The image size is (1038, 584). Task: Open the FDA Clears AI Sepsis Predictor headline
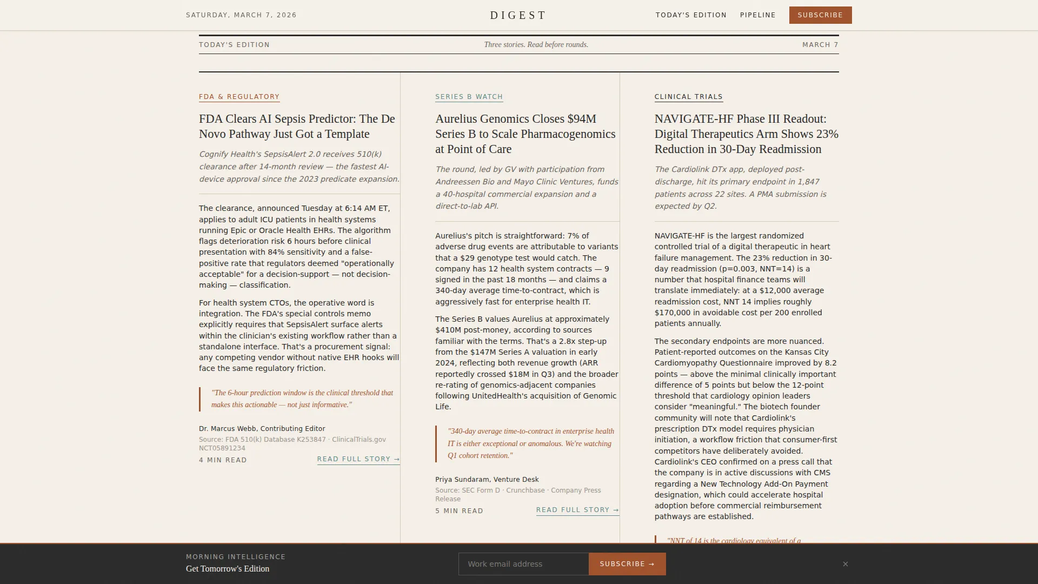[299, 127]
